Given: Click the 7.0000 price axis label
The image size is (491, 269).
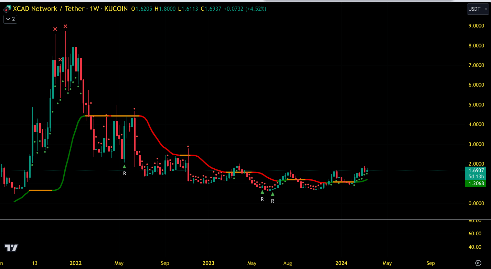Looking at the screenshot, I should [477, 65].
